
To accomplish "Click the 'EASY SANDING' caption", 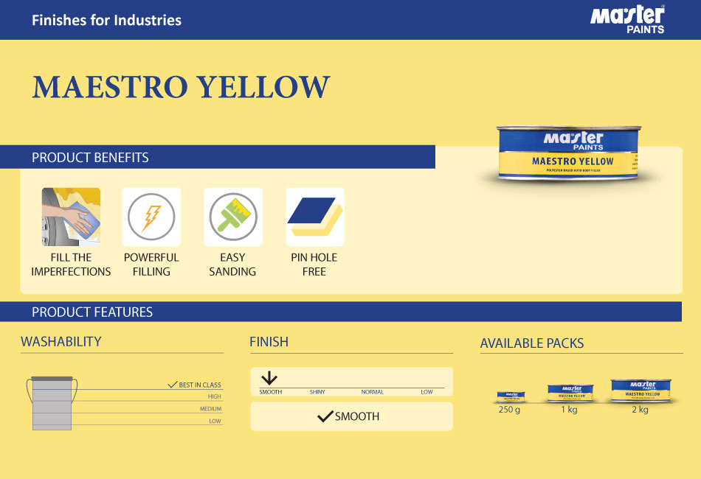I will coord(232,265).
